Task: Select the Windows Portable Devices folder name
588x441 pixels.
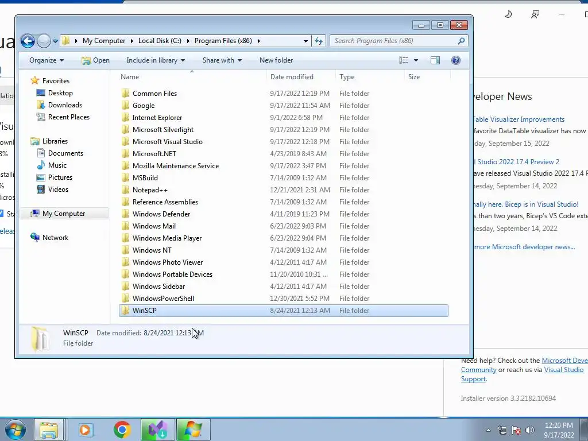Action: (x=172, y=274)
